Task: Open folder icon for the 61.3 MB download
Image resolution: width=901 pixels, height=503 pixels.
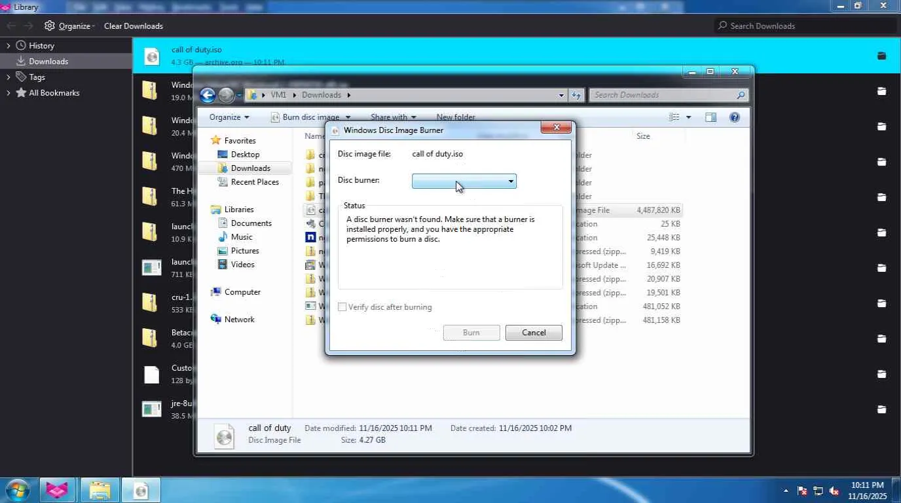Action: (881, 197)
